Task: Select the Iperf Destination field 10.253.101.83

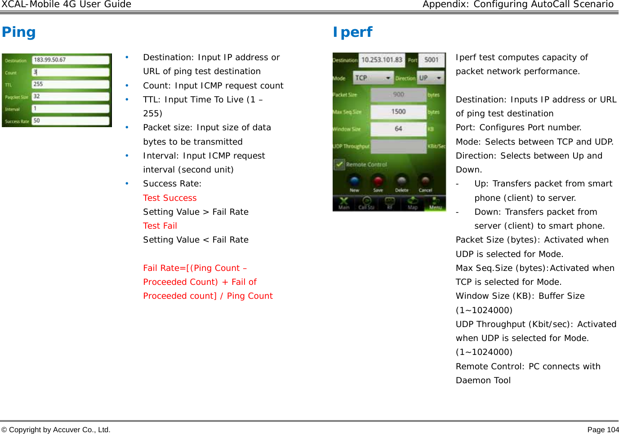Action: pyautogui.click(x=382, y=60)
